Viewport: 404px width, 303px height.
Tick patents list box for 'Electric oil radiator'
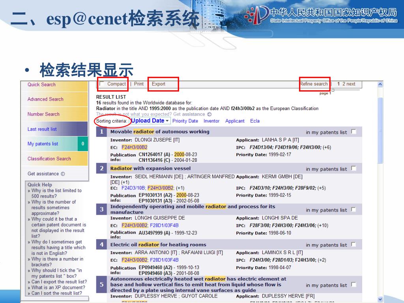354,244
